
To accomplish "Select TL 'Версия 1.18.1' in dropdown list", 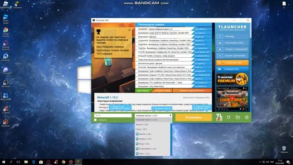I will click(x=152, y=134).
